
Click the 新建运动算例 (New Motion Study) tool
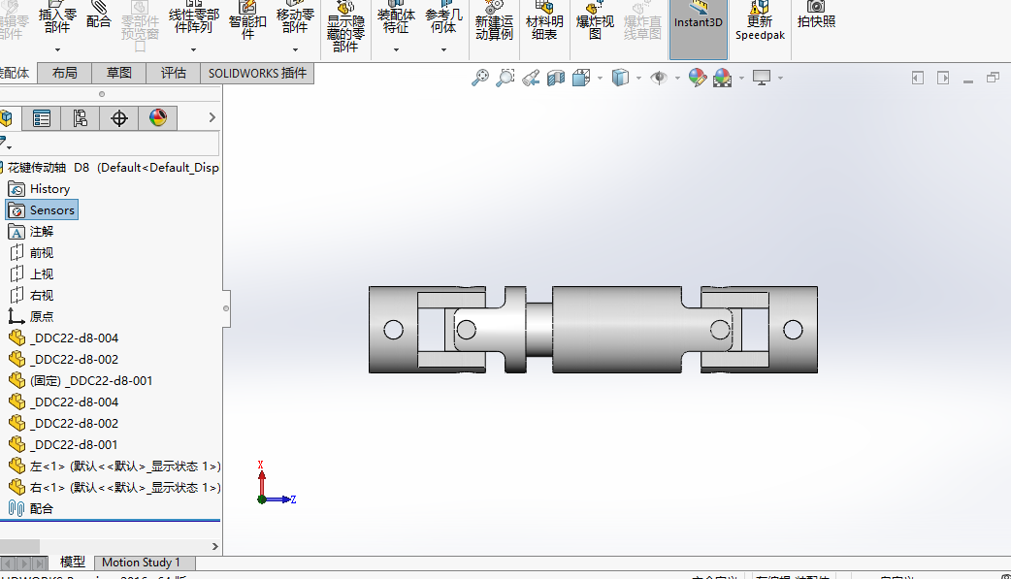pos(494,22)
